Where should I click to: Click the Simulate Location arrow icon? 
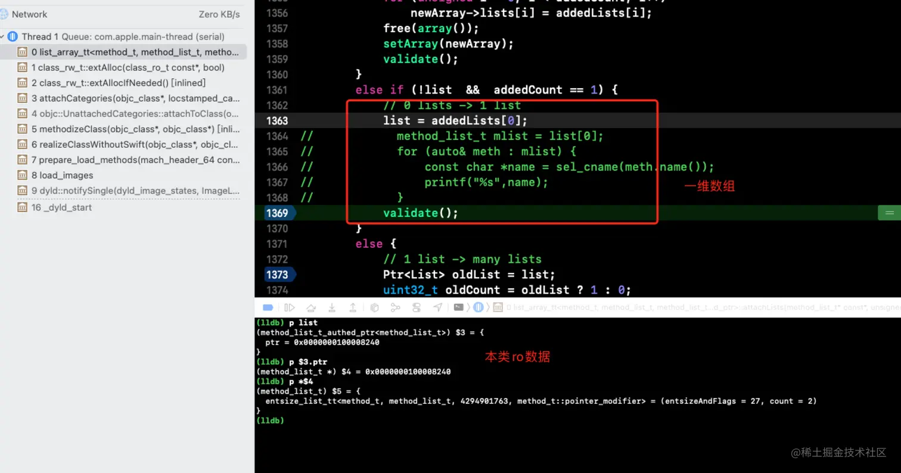(438, 307)
